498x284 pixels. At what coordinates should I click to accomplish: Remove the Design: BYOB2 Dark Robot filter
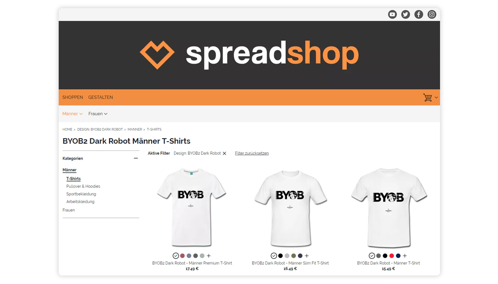(x=224, y=153)
